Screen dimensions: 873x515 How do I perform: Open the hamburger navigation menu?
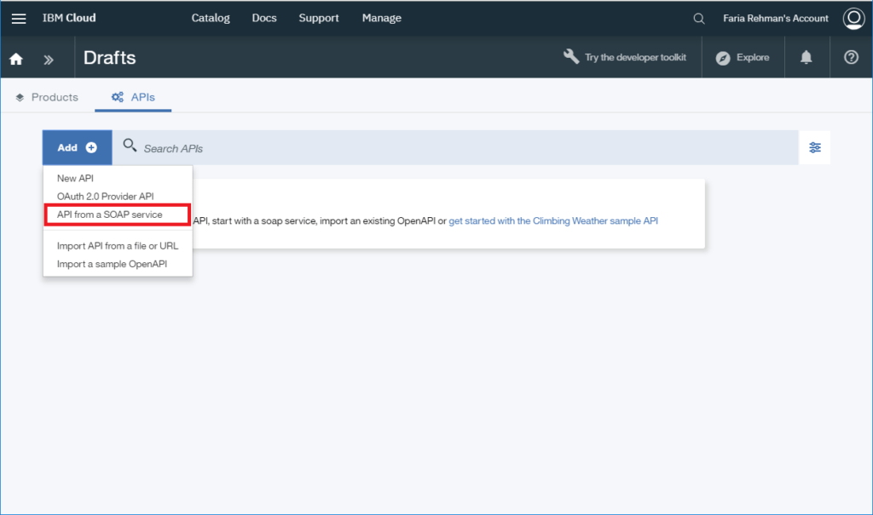pos(19,18)
